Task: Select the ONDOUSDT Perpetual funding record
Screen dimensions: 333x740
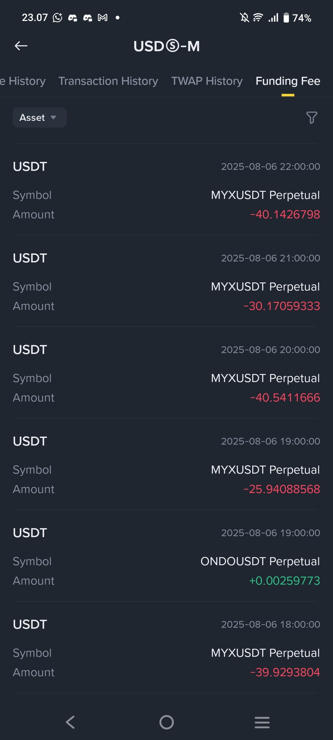Action: 166,556
